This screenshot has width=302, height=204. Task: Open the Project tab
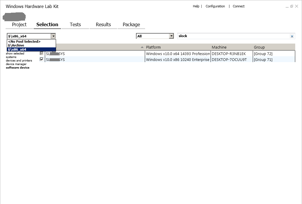pos(19,24)
